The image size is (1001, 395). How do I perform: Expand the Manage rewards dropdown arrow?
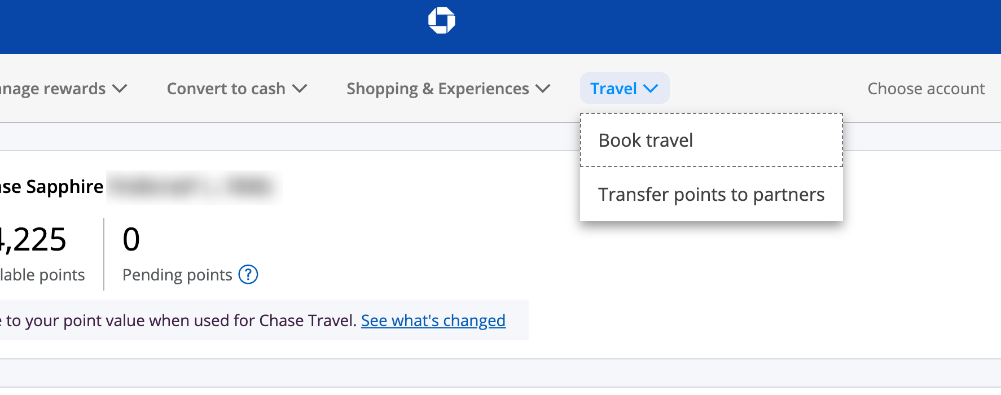tap(120, 89)
